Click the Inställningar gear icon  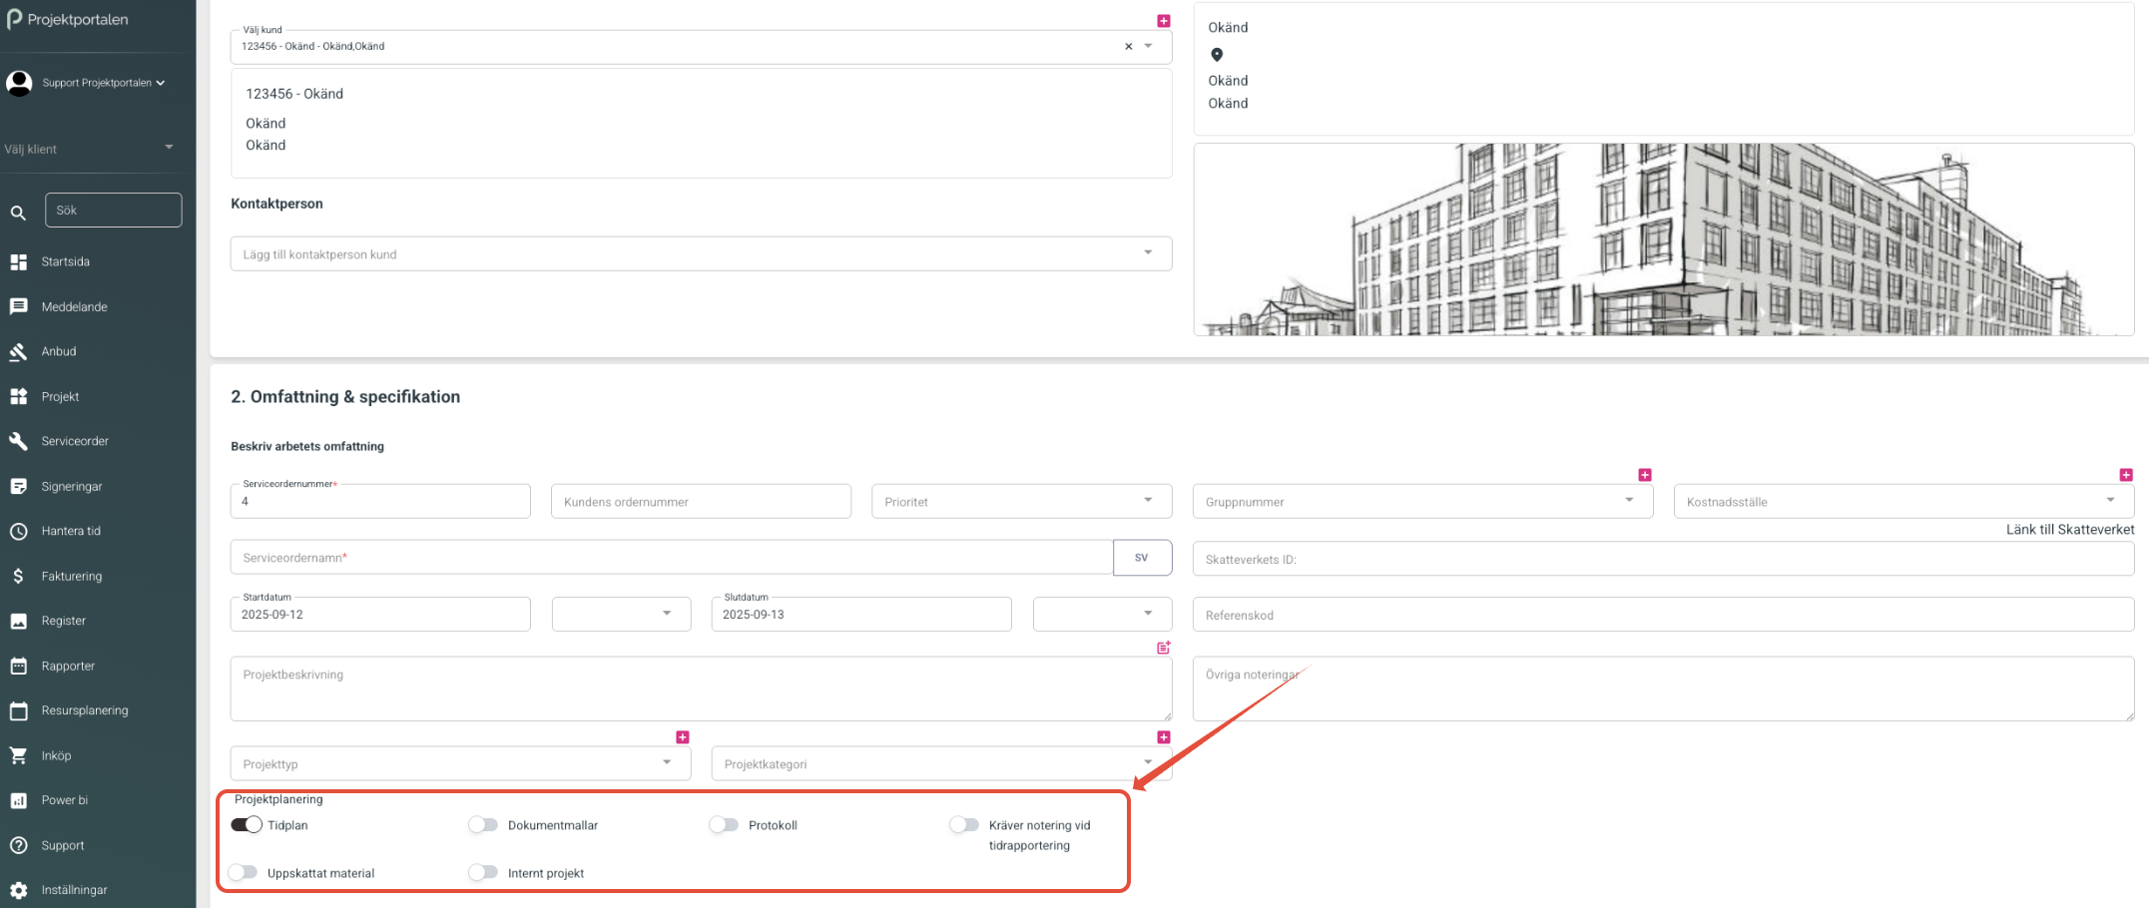coord(18,891)
